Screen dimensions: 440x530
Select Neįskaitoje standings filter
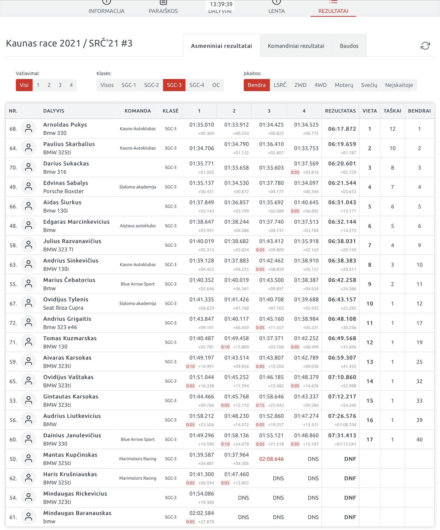tap(399, 85)
